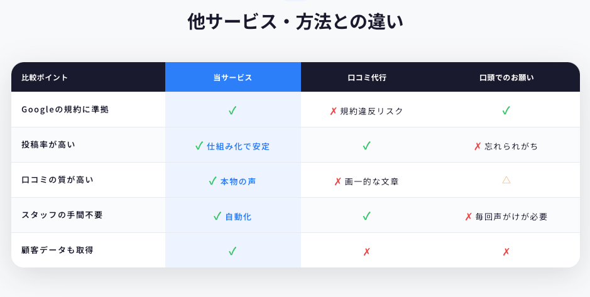Click the red X beside 規約違反リスク
The height and width of the screenshot is (297, 590).
[334, 111]
